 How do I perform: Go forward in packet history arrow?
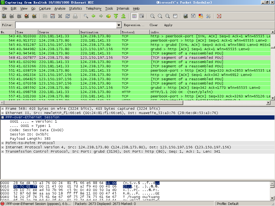pyautogui.click(x=101, y=16)
